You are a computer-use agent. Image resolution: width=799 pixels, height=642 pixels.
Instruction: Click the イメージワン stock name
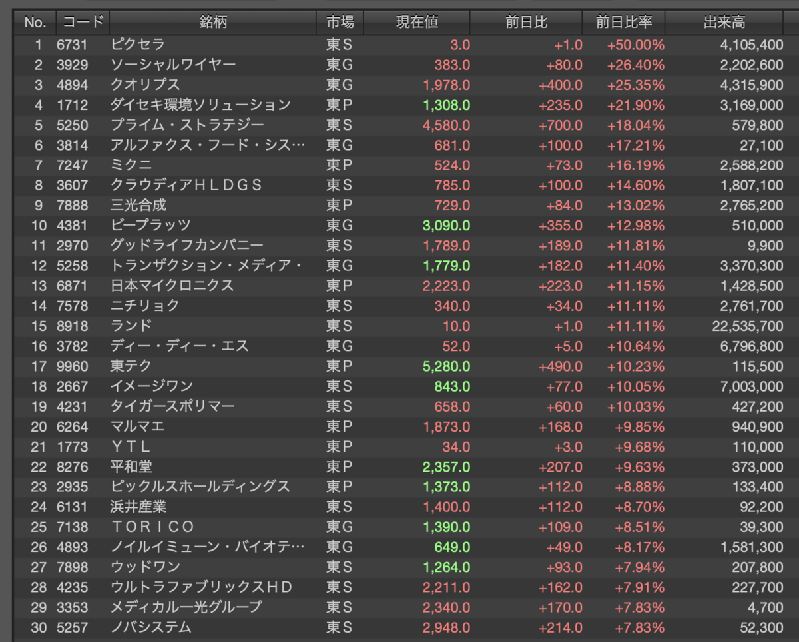tap(152, 386)
